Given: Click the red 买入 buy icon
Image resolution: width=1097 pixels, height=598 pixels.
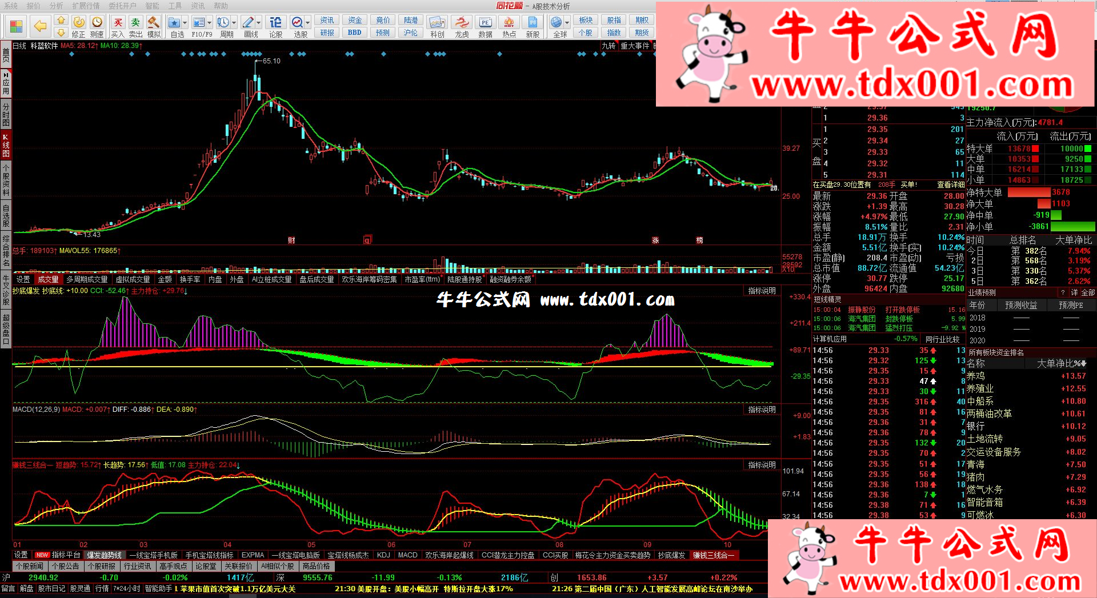Looking at the screenshot, I should (x=118, y=23).
